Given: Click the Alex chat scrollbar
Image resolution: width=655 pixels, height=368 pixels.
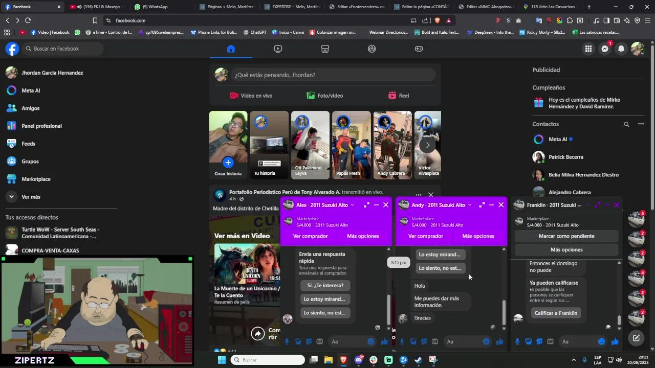Looking at the screenshot, I should click(389, 309).
